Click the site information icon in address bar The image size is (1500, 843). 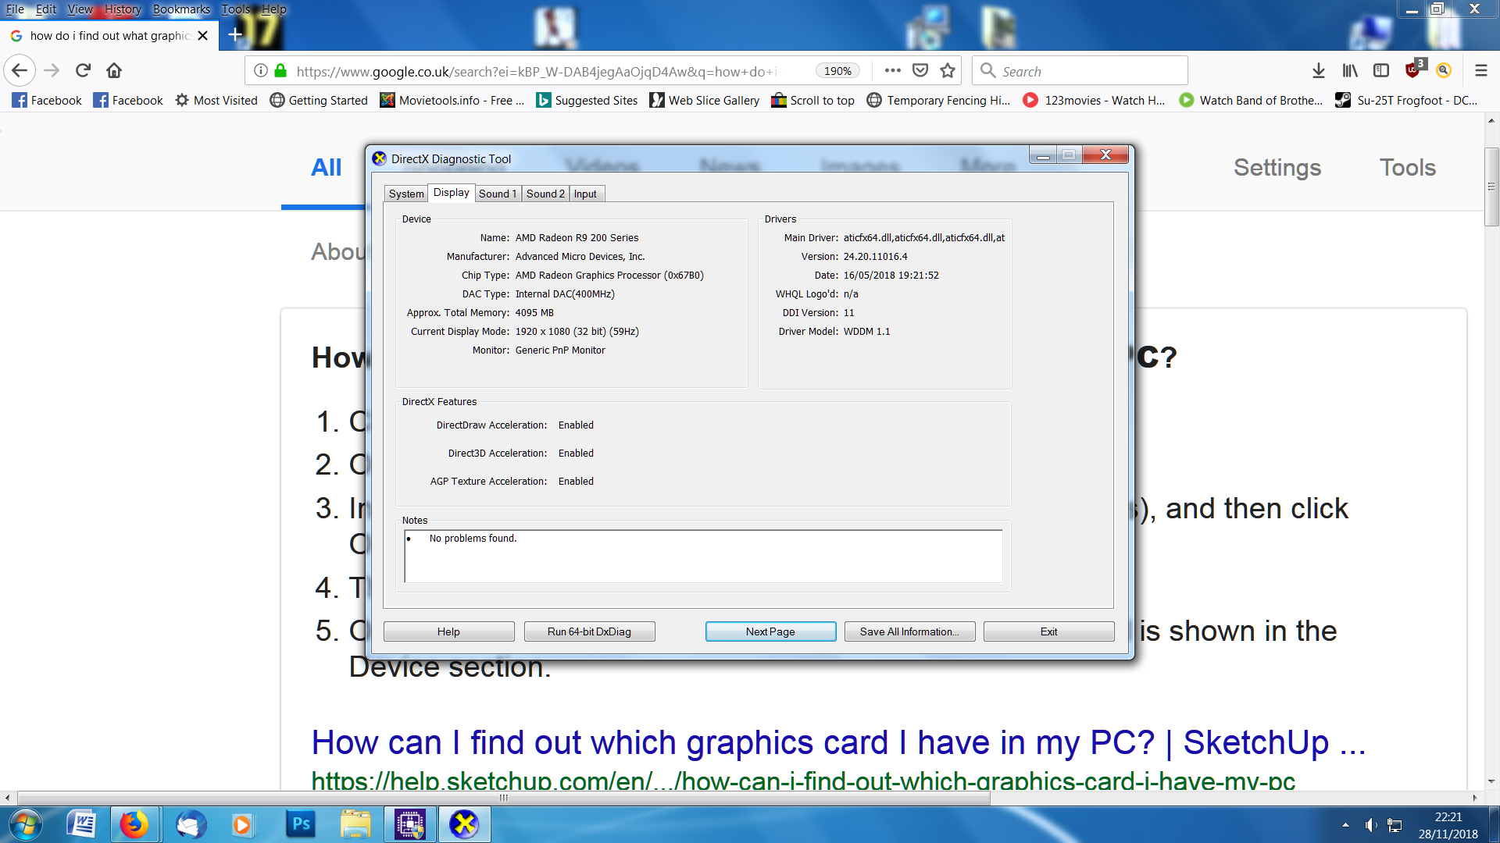click(x=261, y=71)
